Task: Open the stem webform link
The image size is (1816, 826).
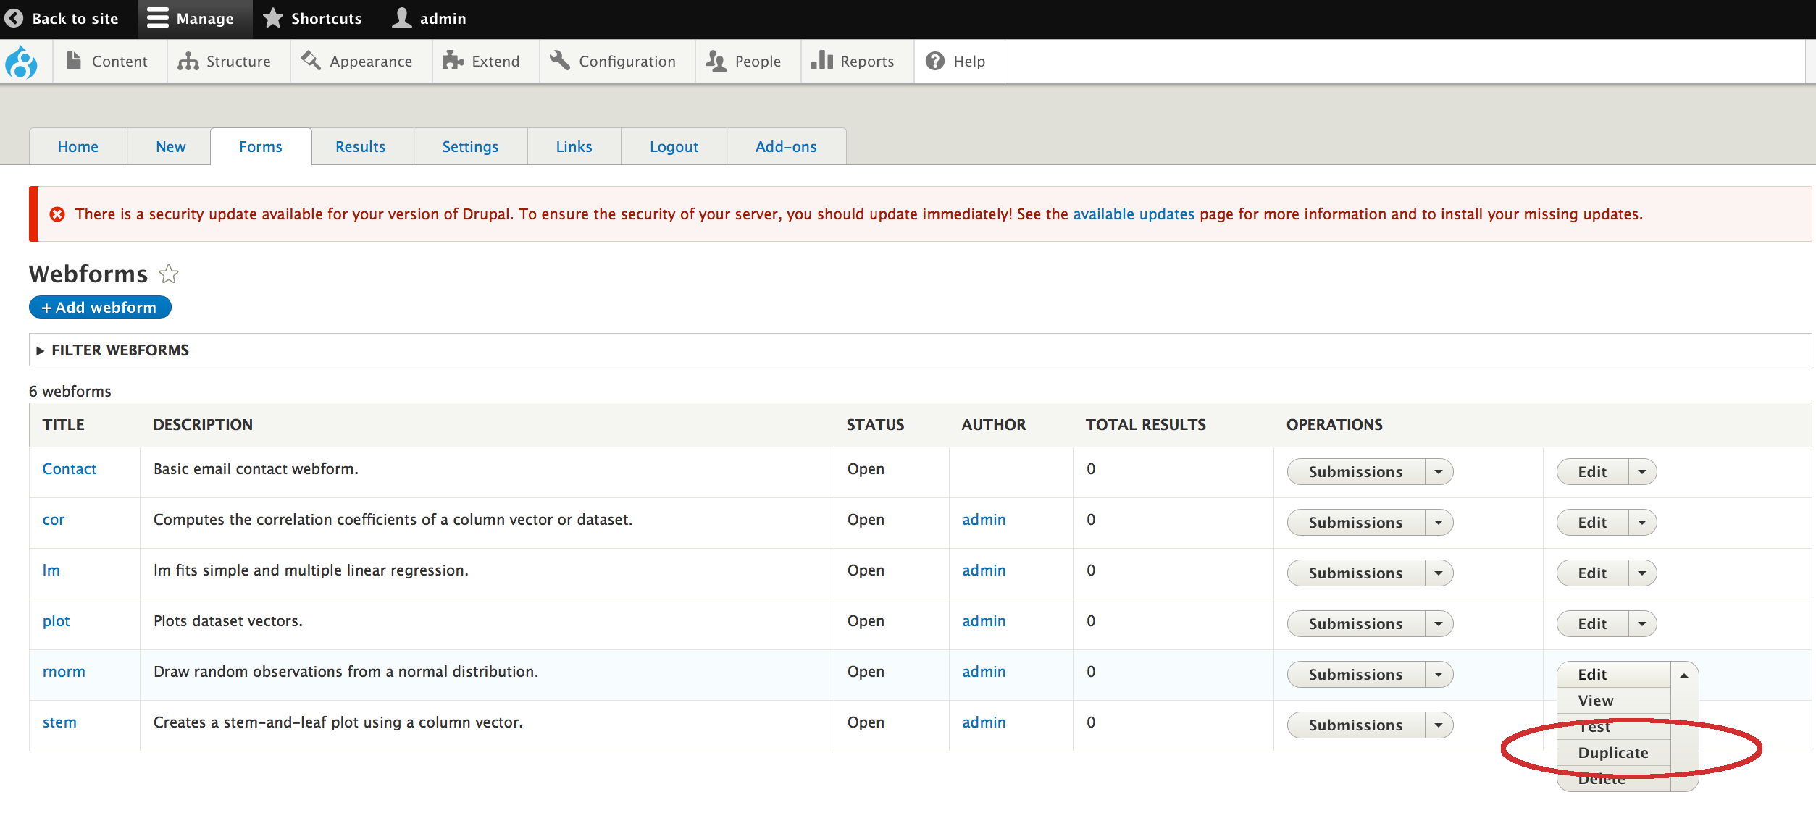Action: click(59, 722)
